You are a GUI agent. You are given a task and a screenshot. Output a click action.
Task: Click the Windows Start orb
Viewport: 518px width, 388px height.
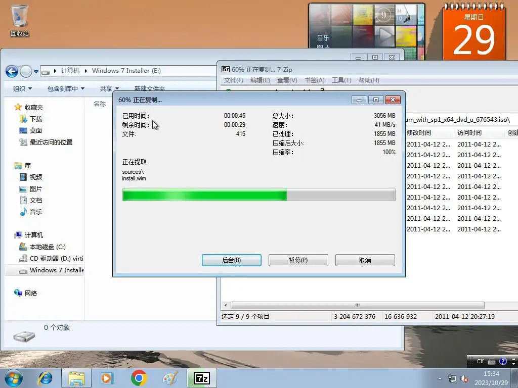(x=13, y=378)
